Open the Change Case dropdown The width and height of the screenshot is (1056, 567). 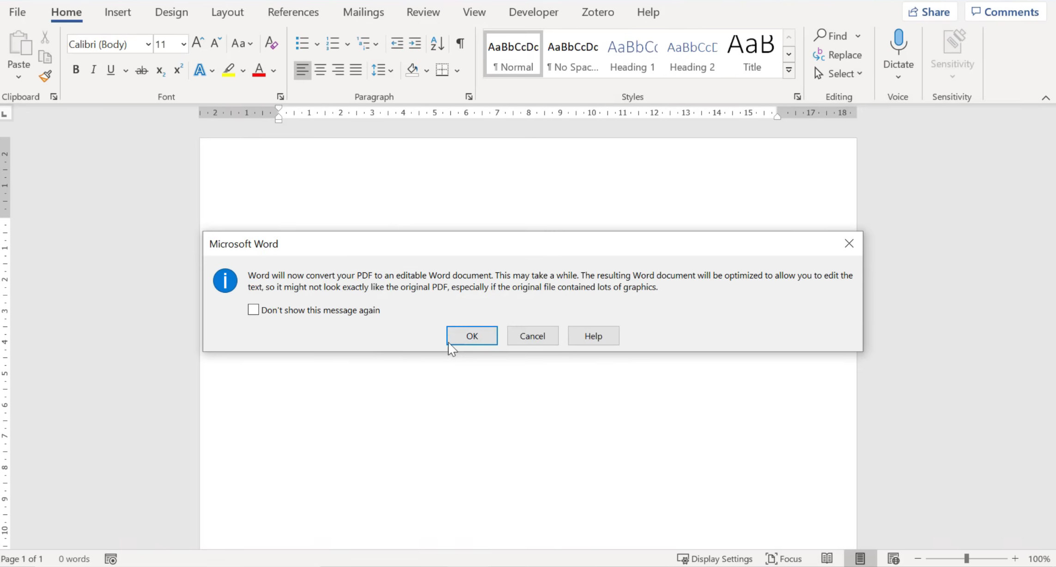(x=242, y=43)
